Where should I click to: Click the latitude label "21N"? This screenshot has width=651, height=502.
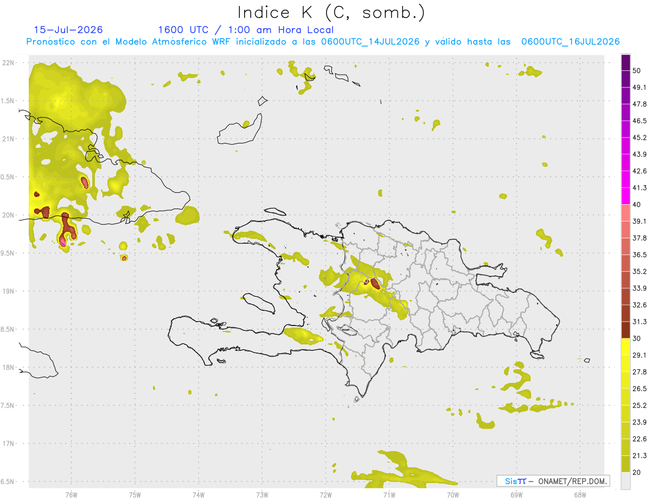click(x=9, y=139)
